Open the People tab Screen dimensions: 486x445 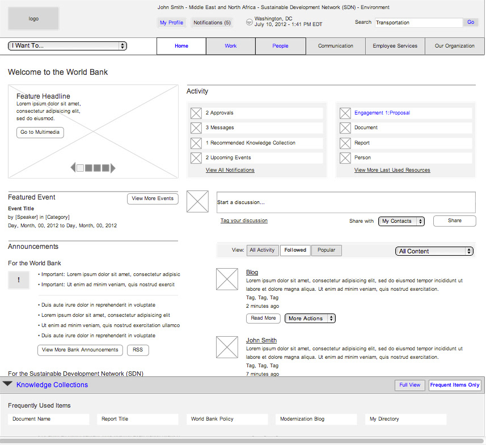coord(281,46)
